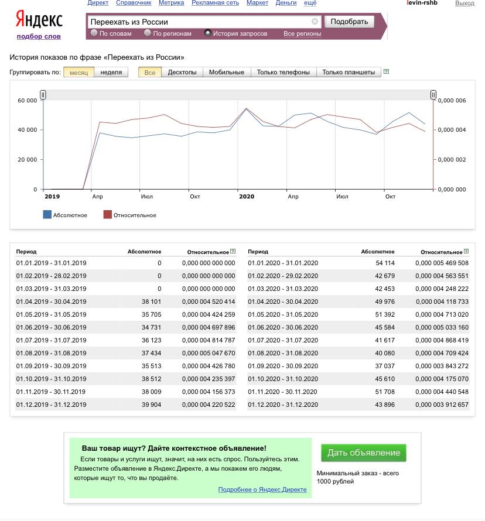This screenshot has height=521, width=485.
Task: Click the right Период column header
Action: [258, 252]
